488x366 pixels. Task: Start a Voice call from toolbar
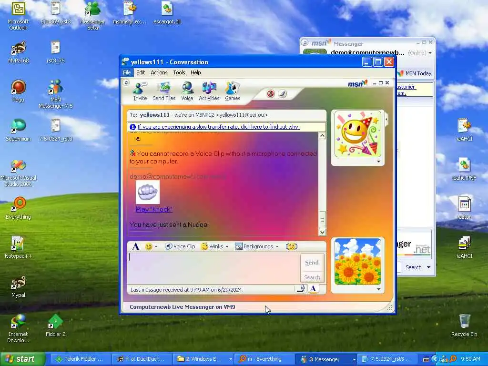click(187, 91)
